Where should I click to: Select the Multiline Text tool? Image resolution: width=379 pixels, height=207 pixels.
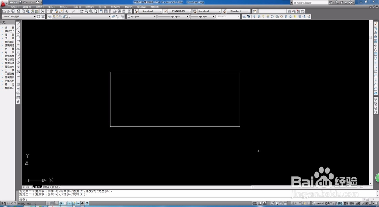pos(18,102)
